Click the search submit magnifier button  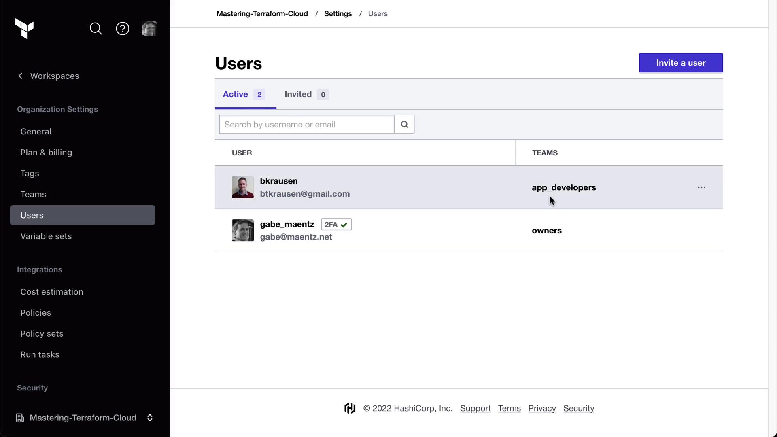click(404, 125)
